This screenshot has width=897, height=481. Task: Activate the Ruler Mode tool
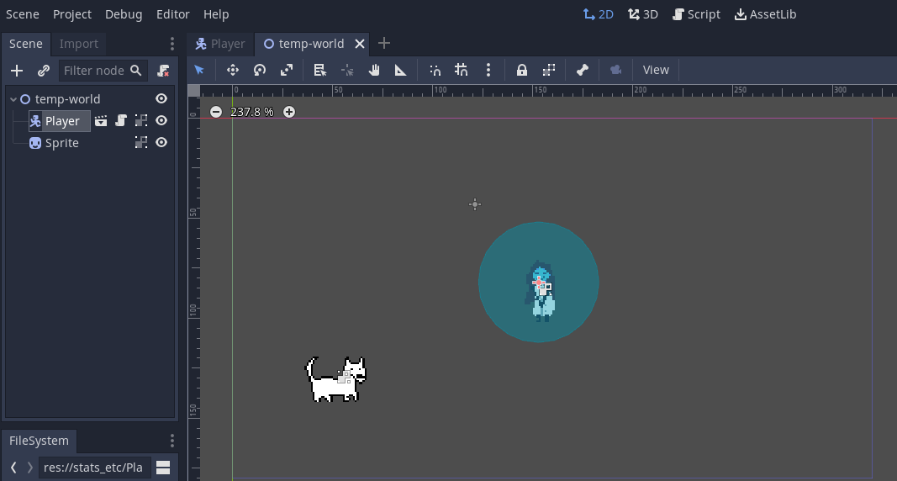tap(401, 70)
